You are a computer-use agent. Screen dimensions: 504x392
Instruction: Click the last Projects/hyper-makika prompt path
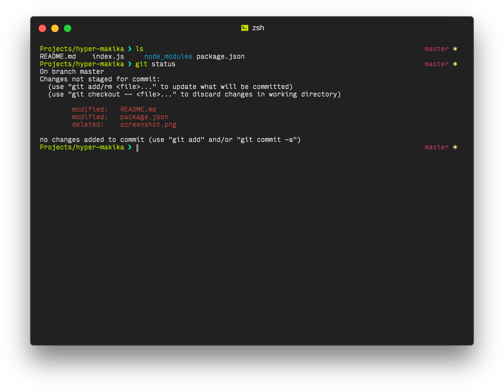click(x=82, y=147)
